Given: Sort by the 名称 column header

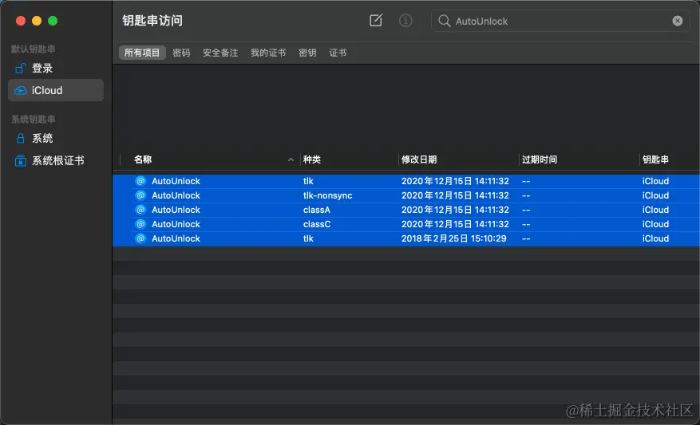Looking at the screenshot, I should 143,159.
